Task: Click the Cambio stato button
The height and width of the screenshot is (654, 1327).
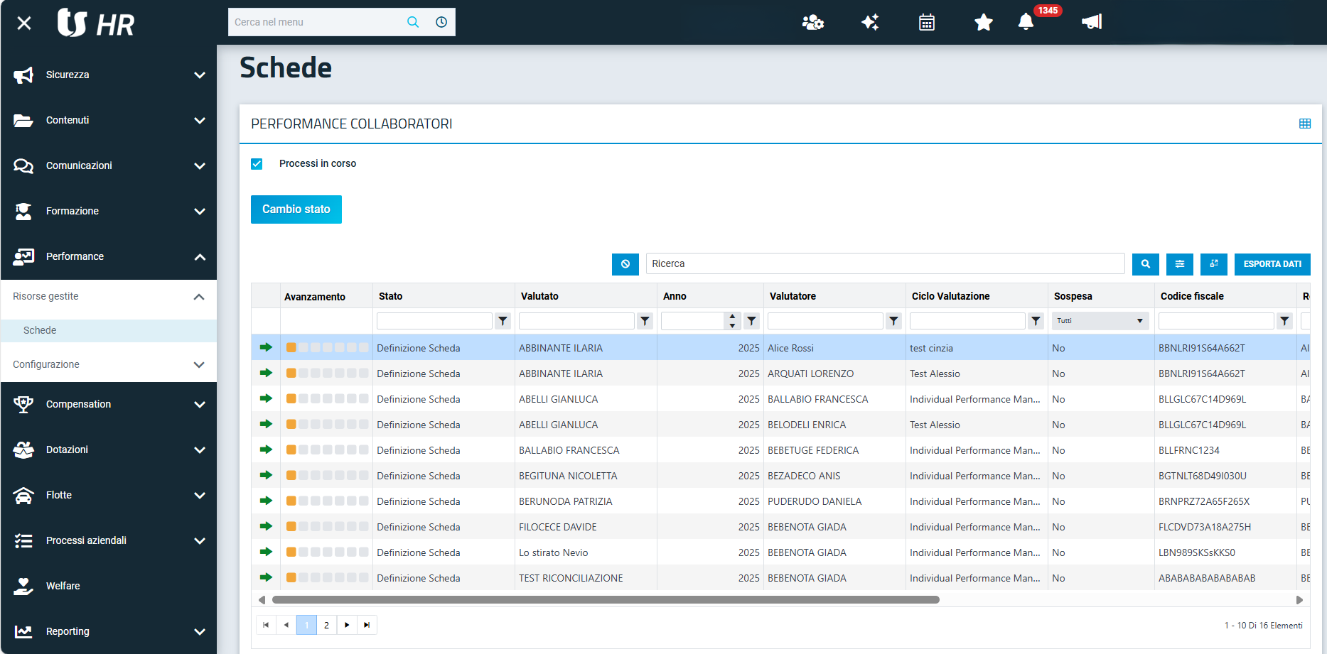Action: [x=296, y=209]
